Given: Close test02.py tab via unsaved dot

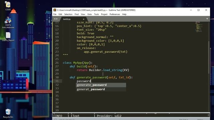Looking at the screenshot, I should tap(84, 19).
